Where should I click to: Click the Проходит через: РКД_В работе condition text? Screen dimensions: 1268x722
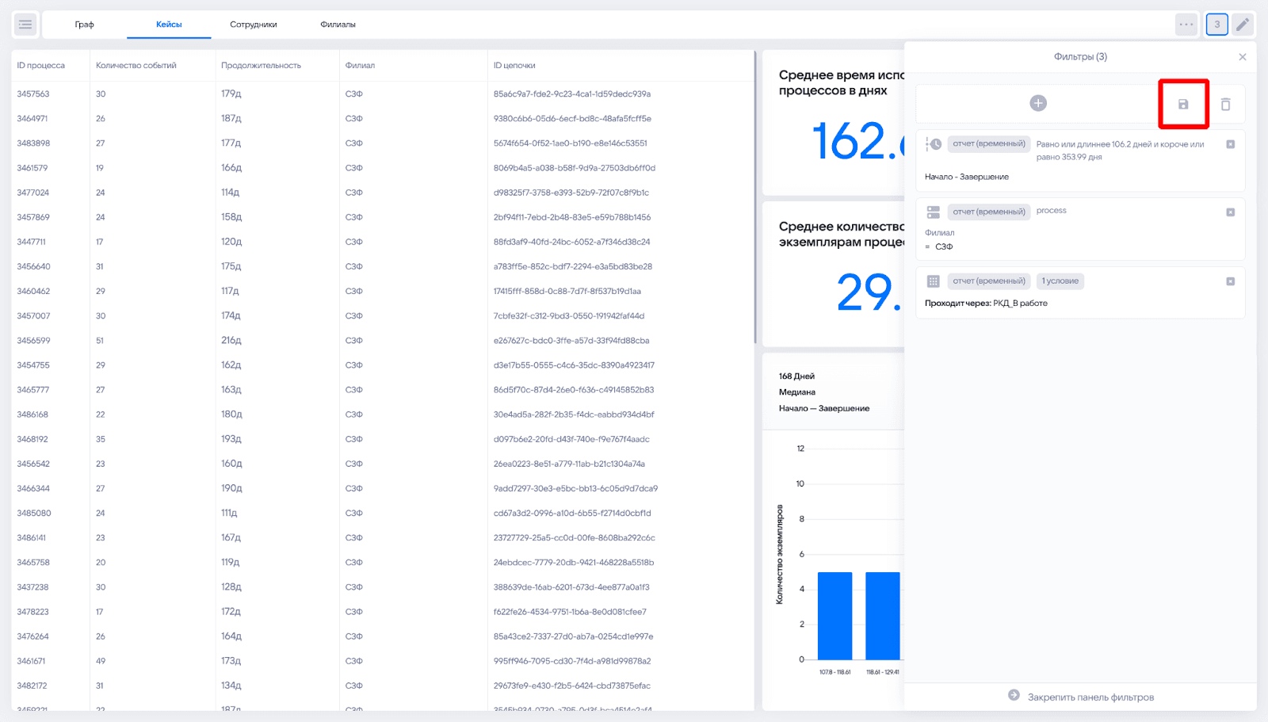tap(986, 304)
